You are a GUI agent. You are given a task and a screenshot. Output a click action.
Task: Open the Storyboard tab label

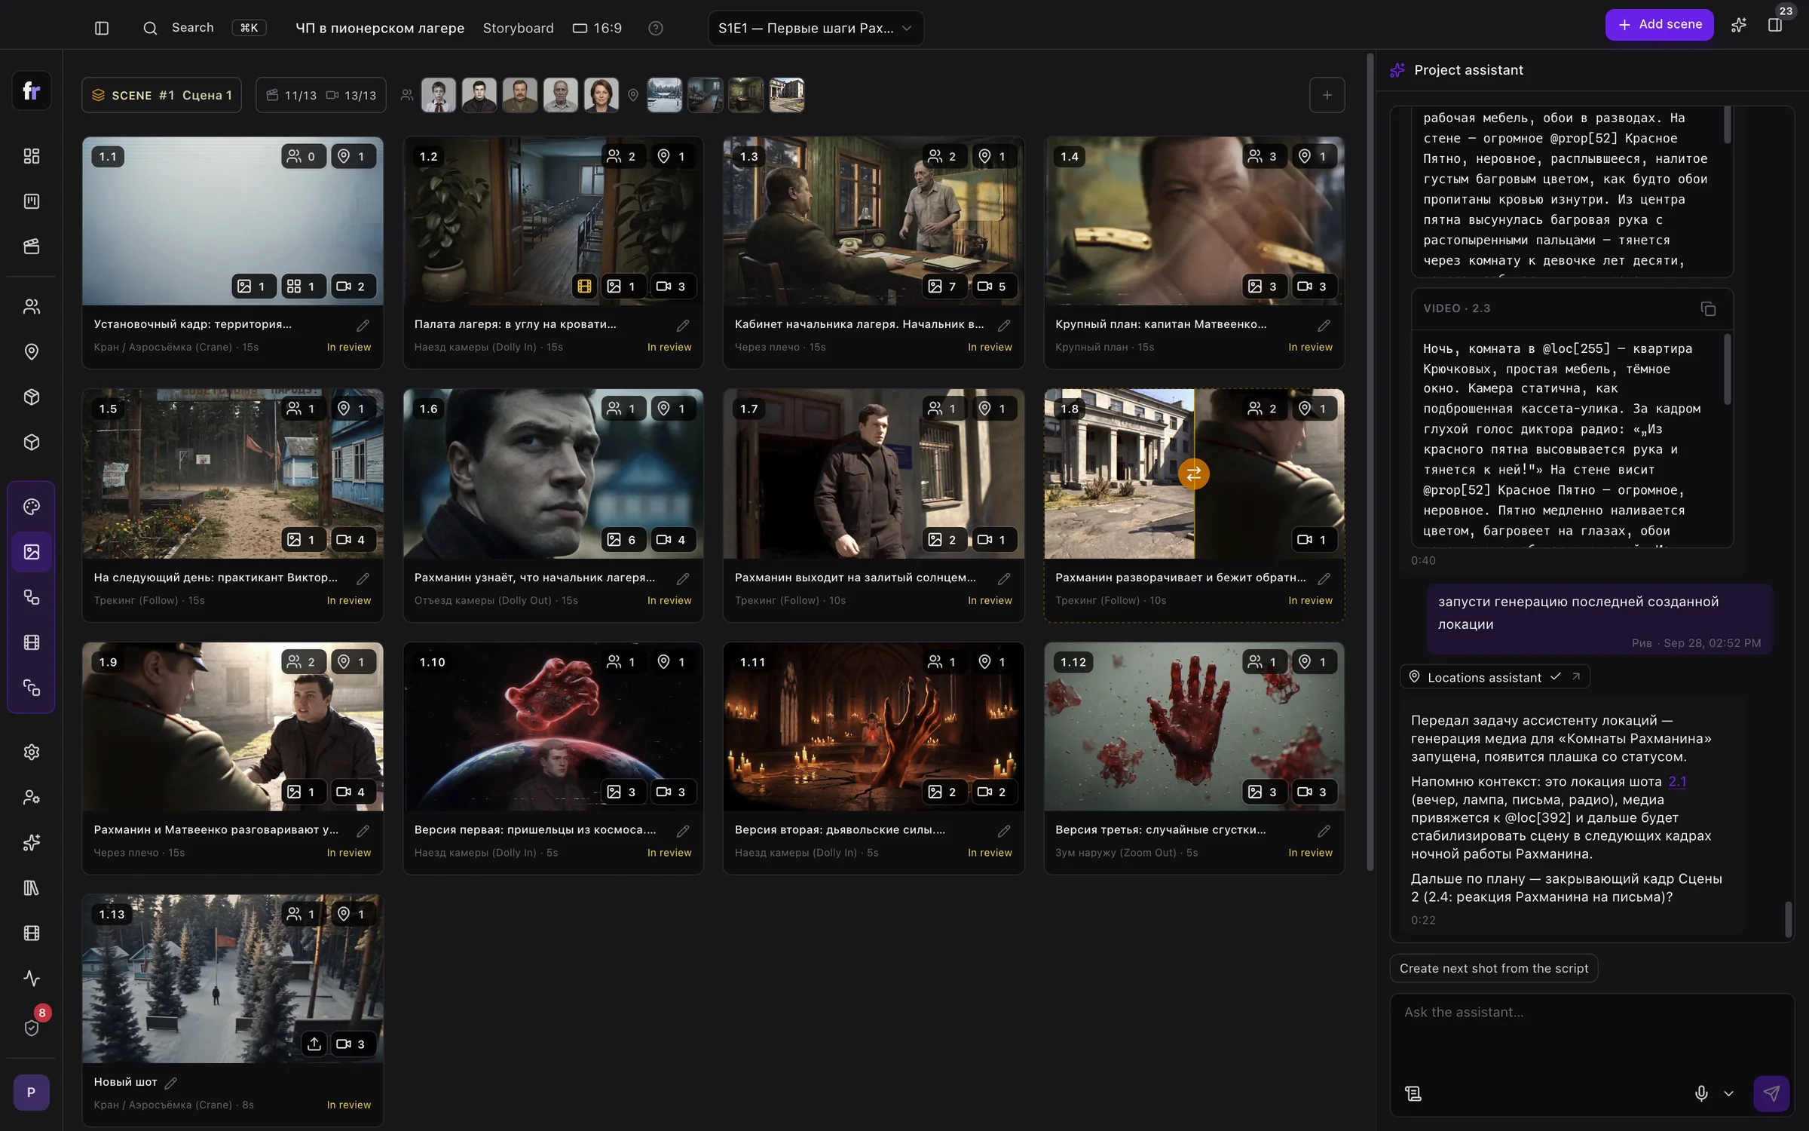tap(518, 28)
